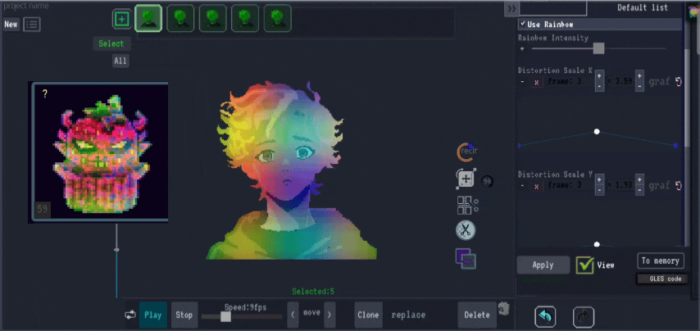Increase Distortion Scale X frame number
Viewport: 700px width, 331px height.
[599, 75]
